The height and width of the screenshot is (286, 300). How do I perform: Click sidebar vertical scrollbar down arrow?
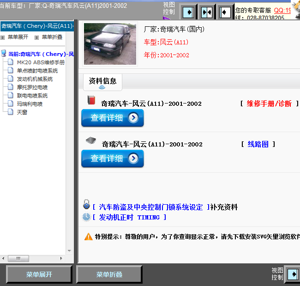[x=69, y=251]
